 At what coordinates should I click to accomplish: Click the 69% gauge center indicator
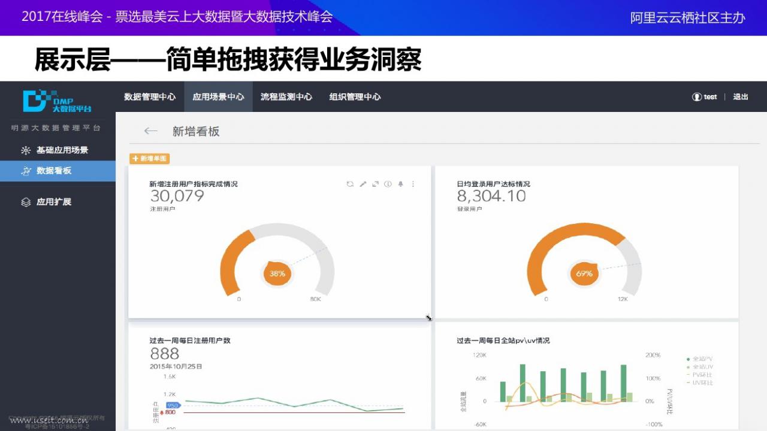[584, 274]
